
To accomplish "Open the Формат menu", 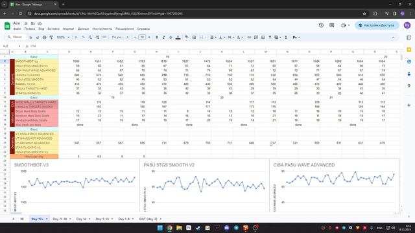I will tap(69, 28).
